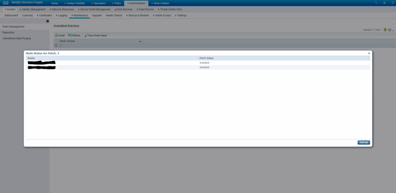Close the Node Status dialog with X
This screenshot has height=193, width=396.
369,53
